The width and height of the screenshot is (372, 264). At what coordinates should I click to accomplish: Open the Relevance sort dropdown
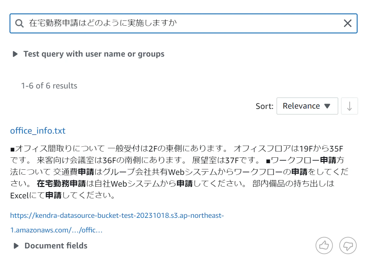coord(307,106)
